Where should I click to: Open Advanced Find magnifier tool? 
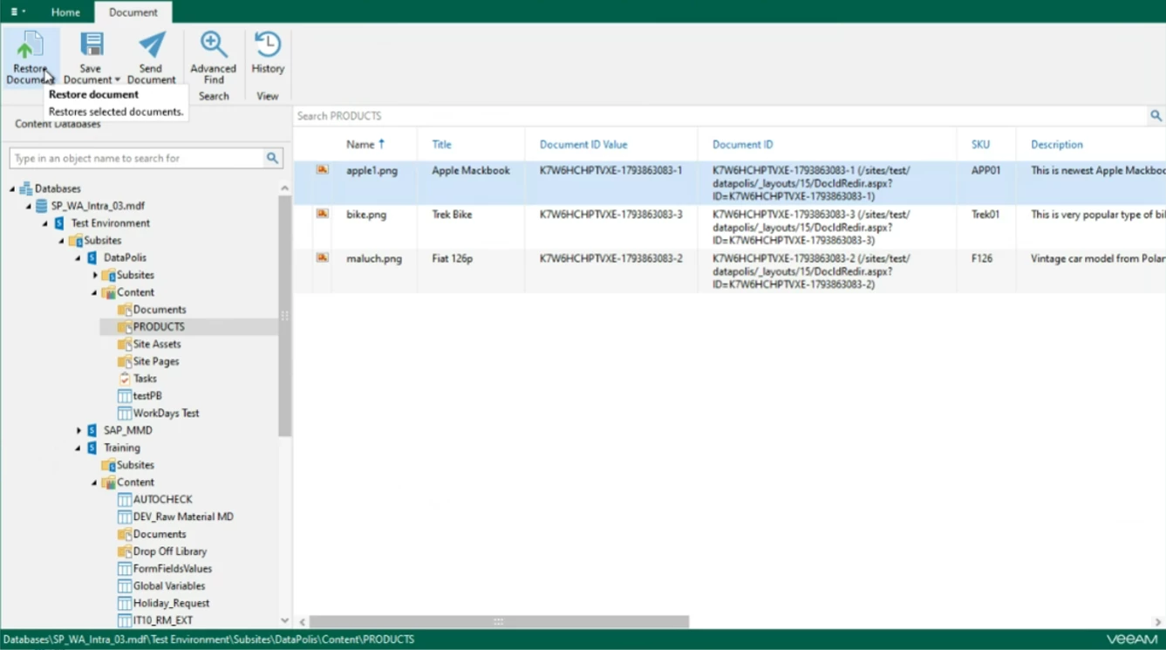pos(213,44)
